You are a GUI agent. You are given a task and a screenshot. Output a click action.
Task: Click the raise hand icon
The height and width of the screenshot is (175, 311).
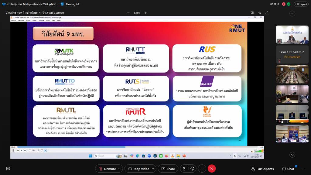click(x=183, y=169)
